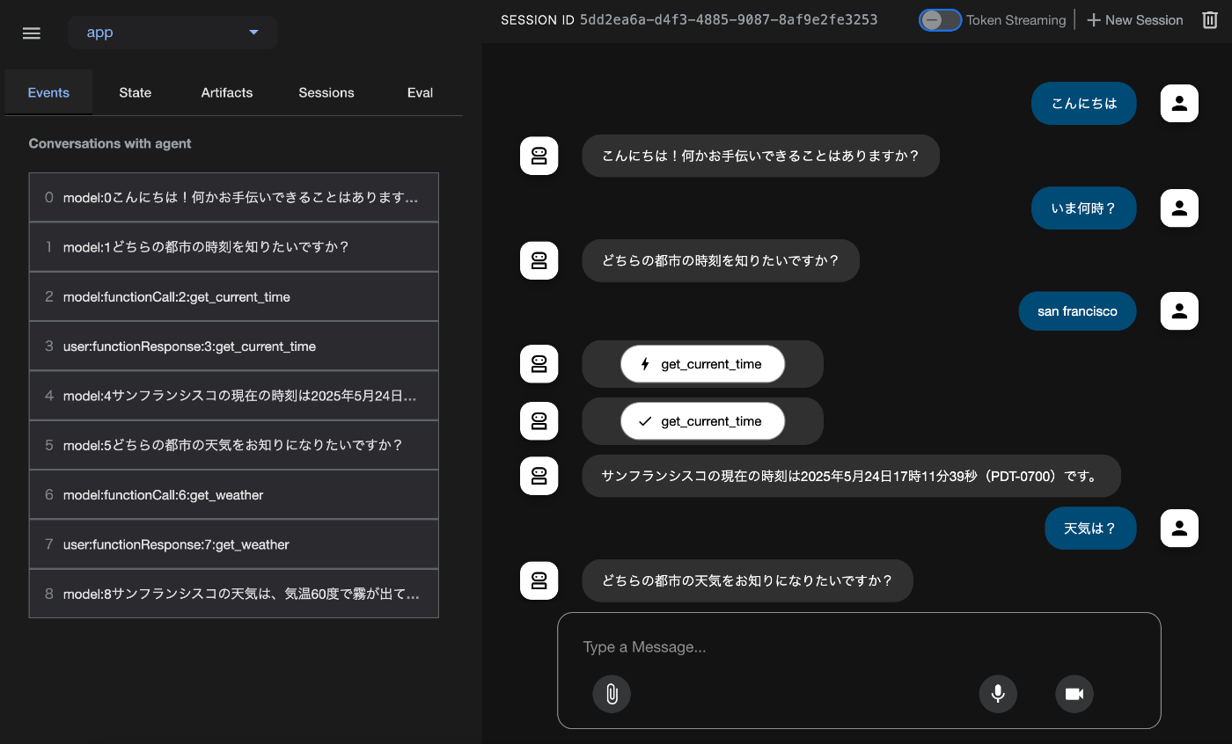1232x744 pixels.
Task: Select event 5 どちらの都市の天気 row
Action: [x=234, y=445]
